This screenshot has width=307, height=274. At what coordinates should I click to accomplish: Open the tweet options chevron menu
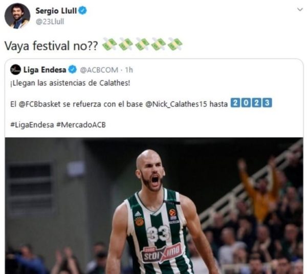point(300,9)
